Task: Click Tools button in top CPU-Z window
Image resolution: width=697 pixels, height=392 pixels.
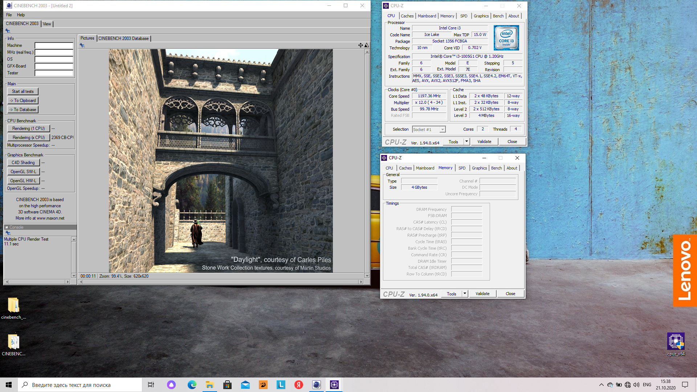Action: pos(453,142)
